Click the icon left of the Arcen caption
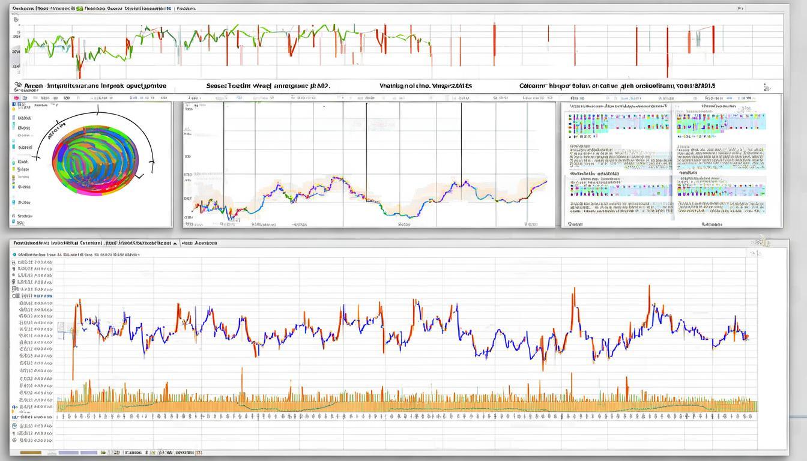 [x=17, y=86]
